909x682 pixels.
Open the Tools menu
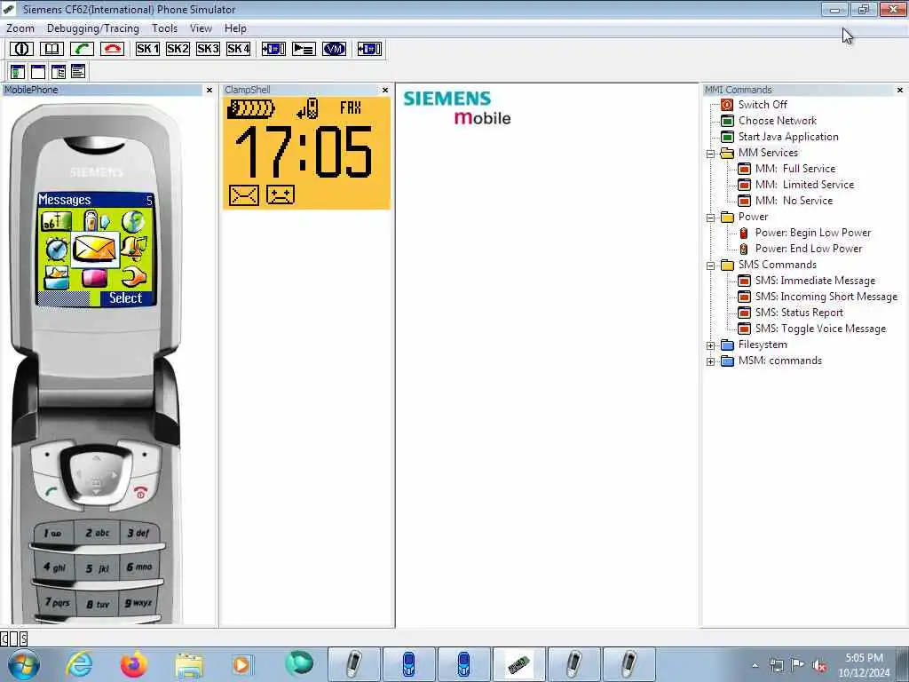click(x=164, y=28)
